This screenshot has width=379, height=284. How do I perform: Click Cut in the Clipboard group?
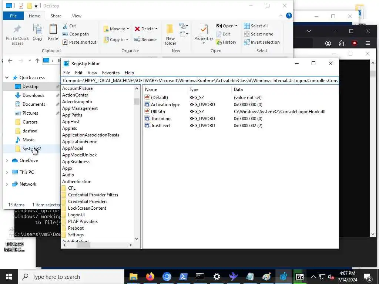click(x=69, y=26)
